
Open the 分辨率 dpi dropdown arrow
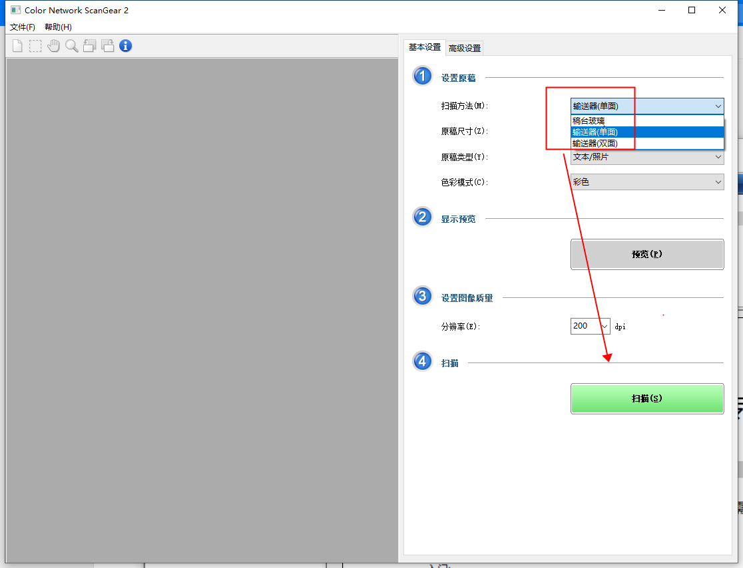pos(605,326)
